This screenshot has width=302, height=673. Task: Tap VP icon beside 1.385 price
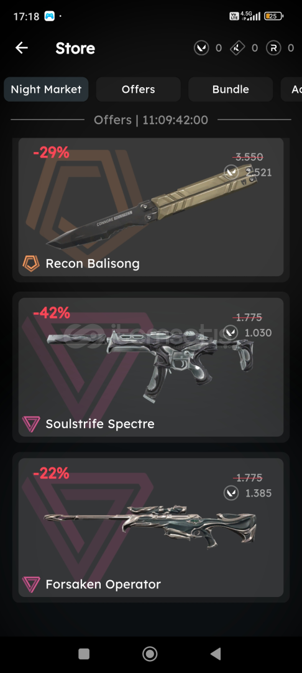tap(231, 493)
